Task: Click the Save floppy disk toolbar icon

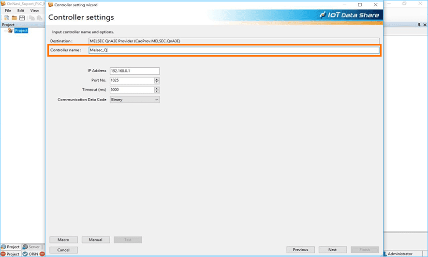Action: 22,18
